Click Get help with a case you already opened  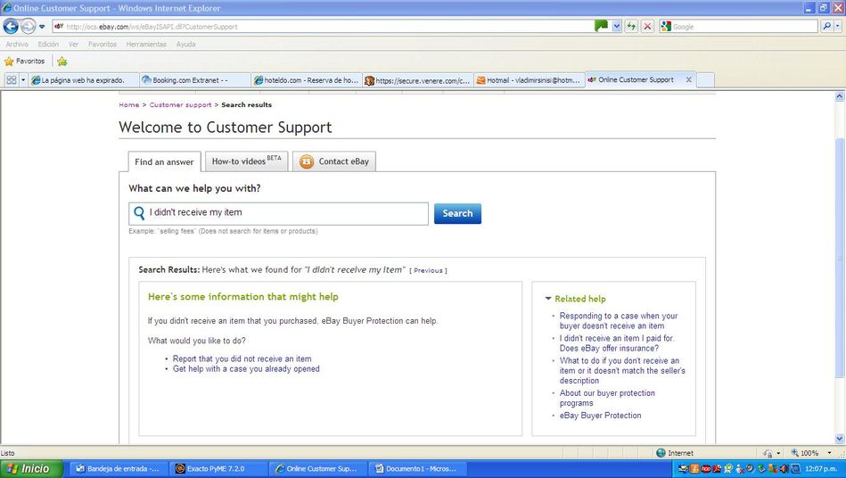pyautogui.click(x=246, y=369)
